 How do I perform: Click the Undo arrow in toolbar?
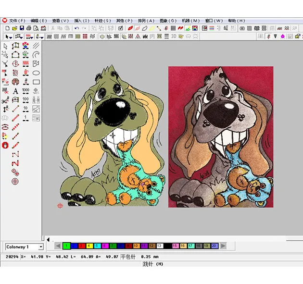[77, 28]
